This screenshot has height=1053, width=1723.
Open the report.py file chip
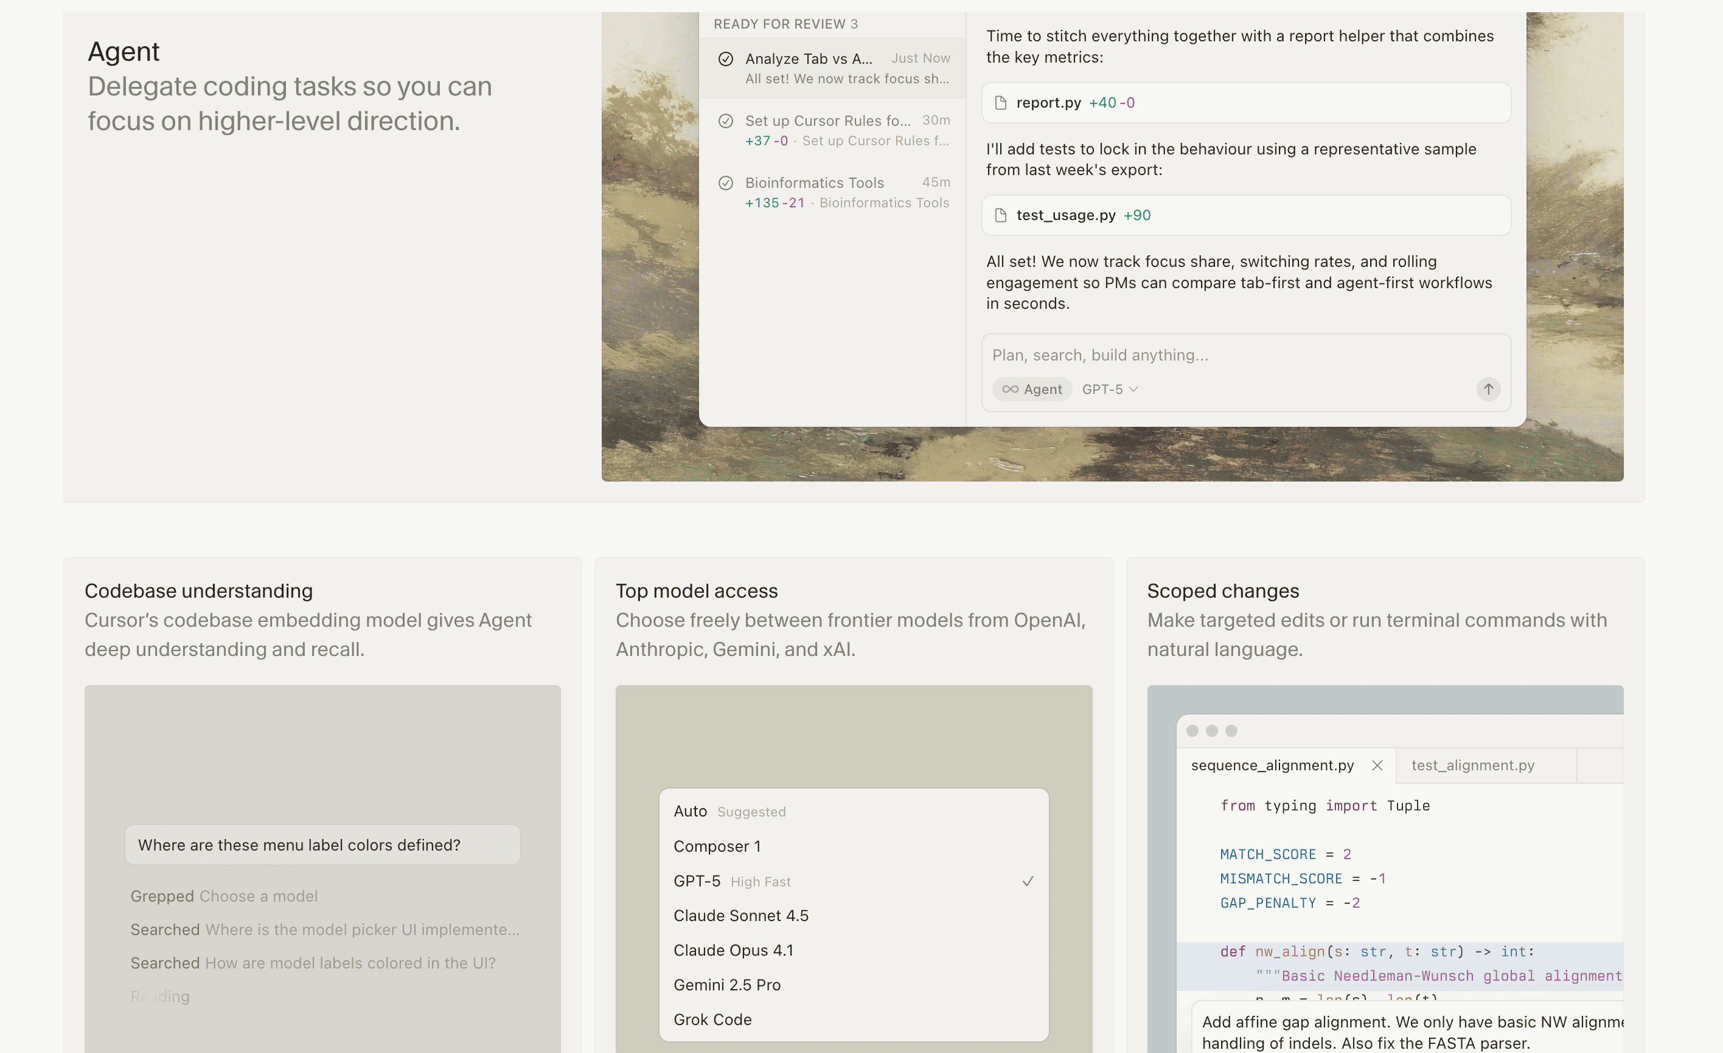1049,102
